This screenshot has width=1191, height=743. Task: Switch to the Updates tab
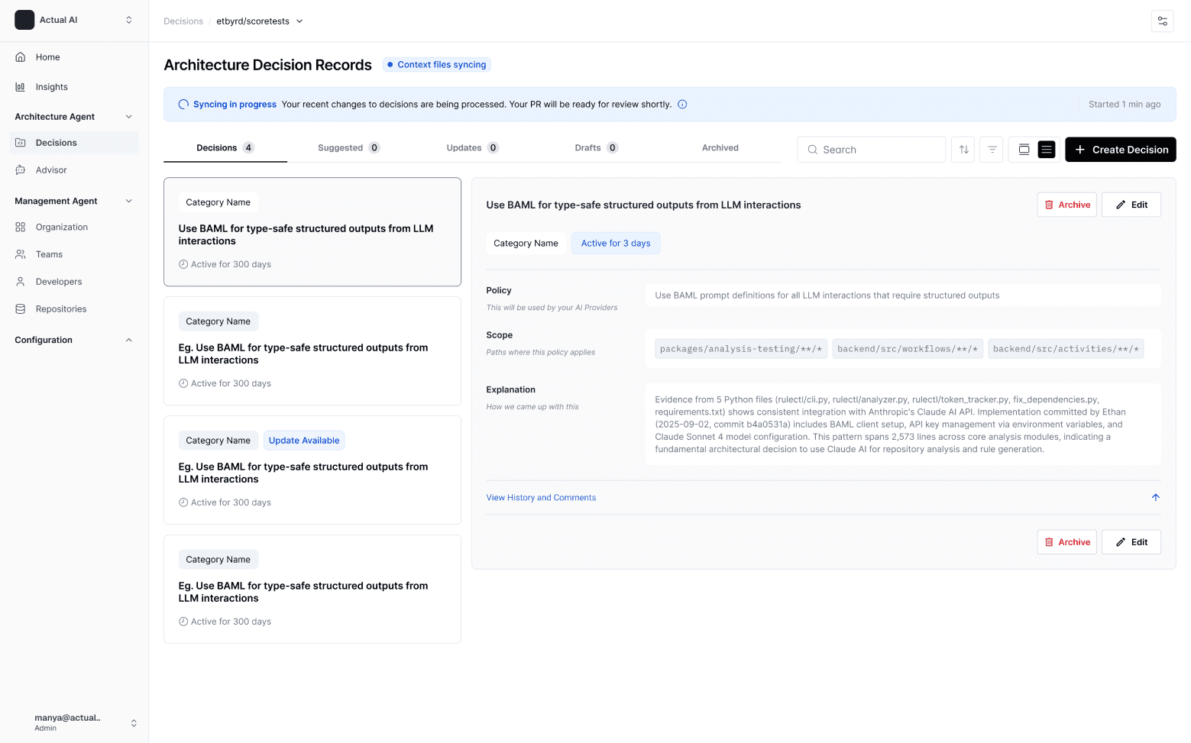pos(472,148)
